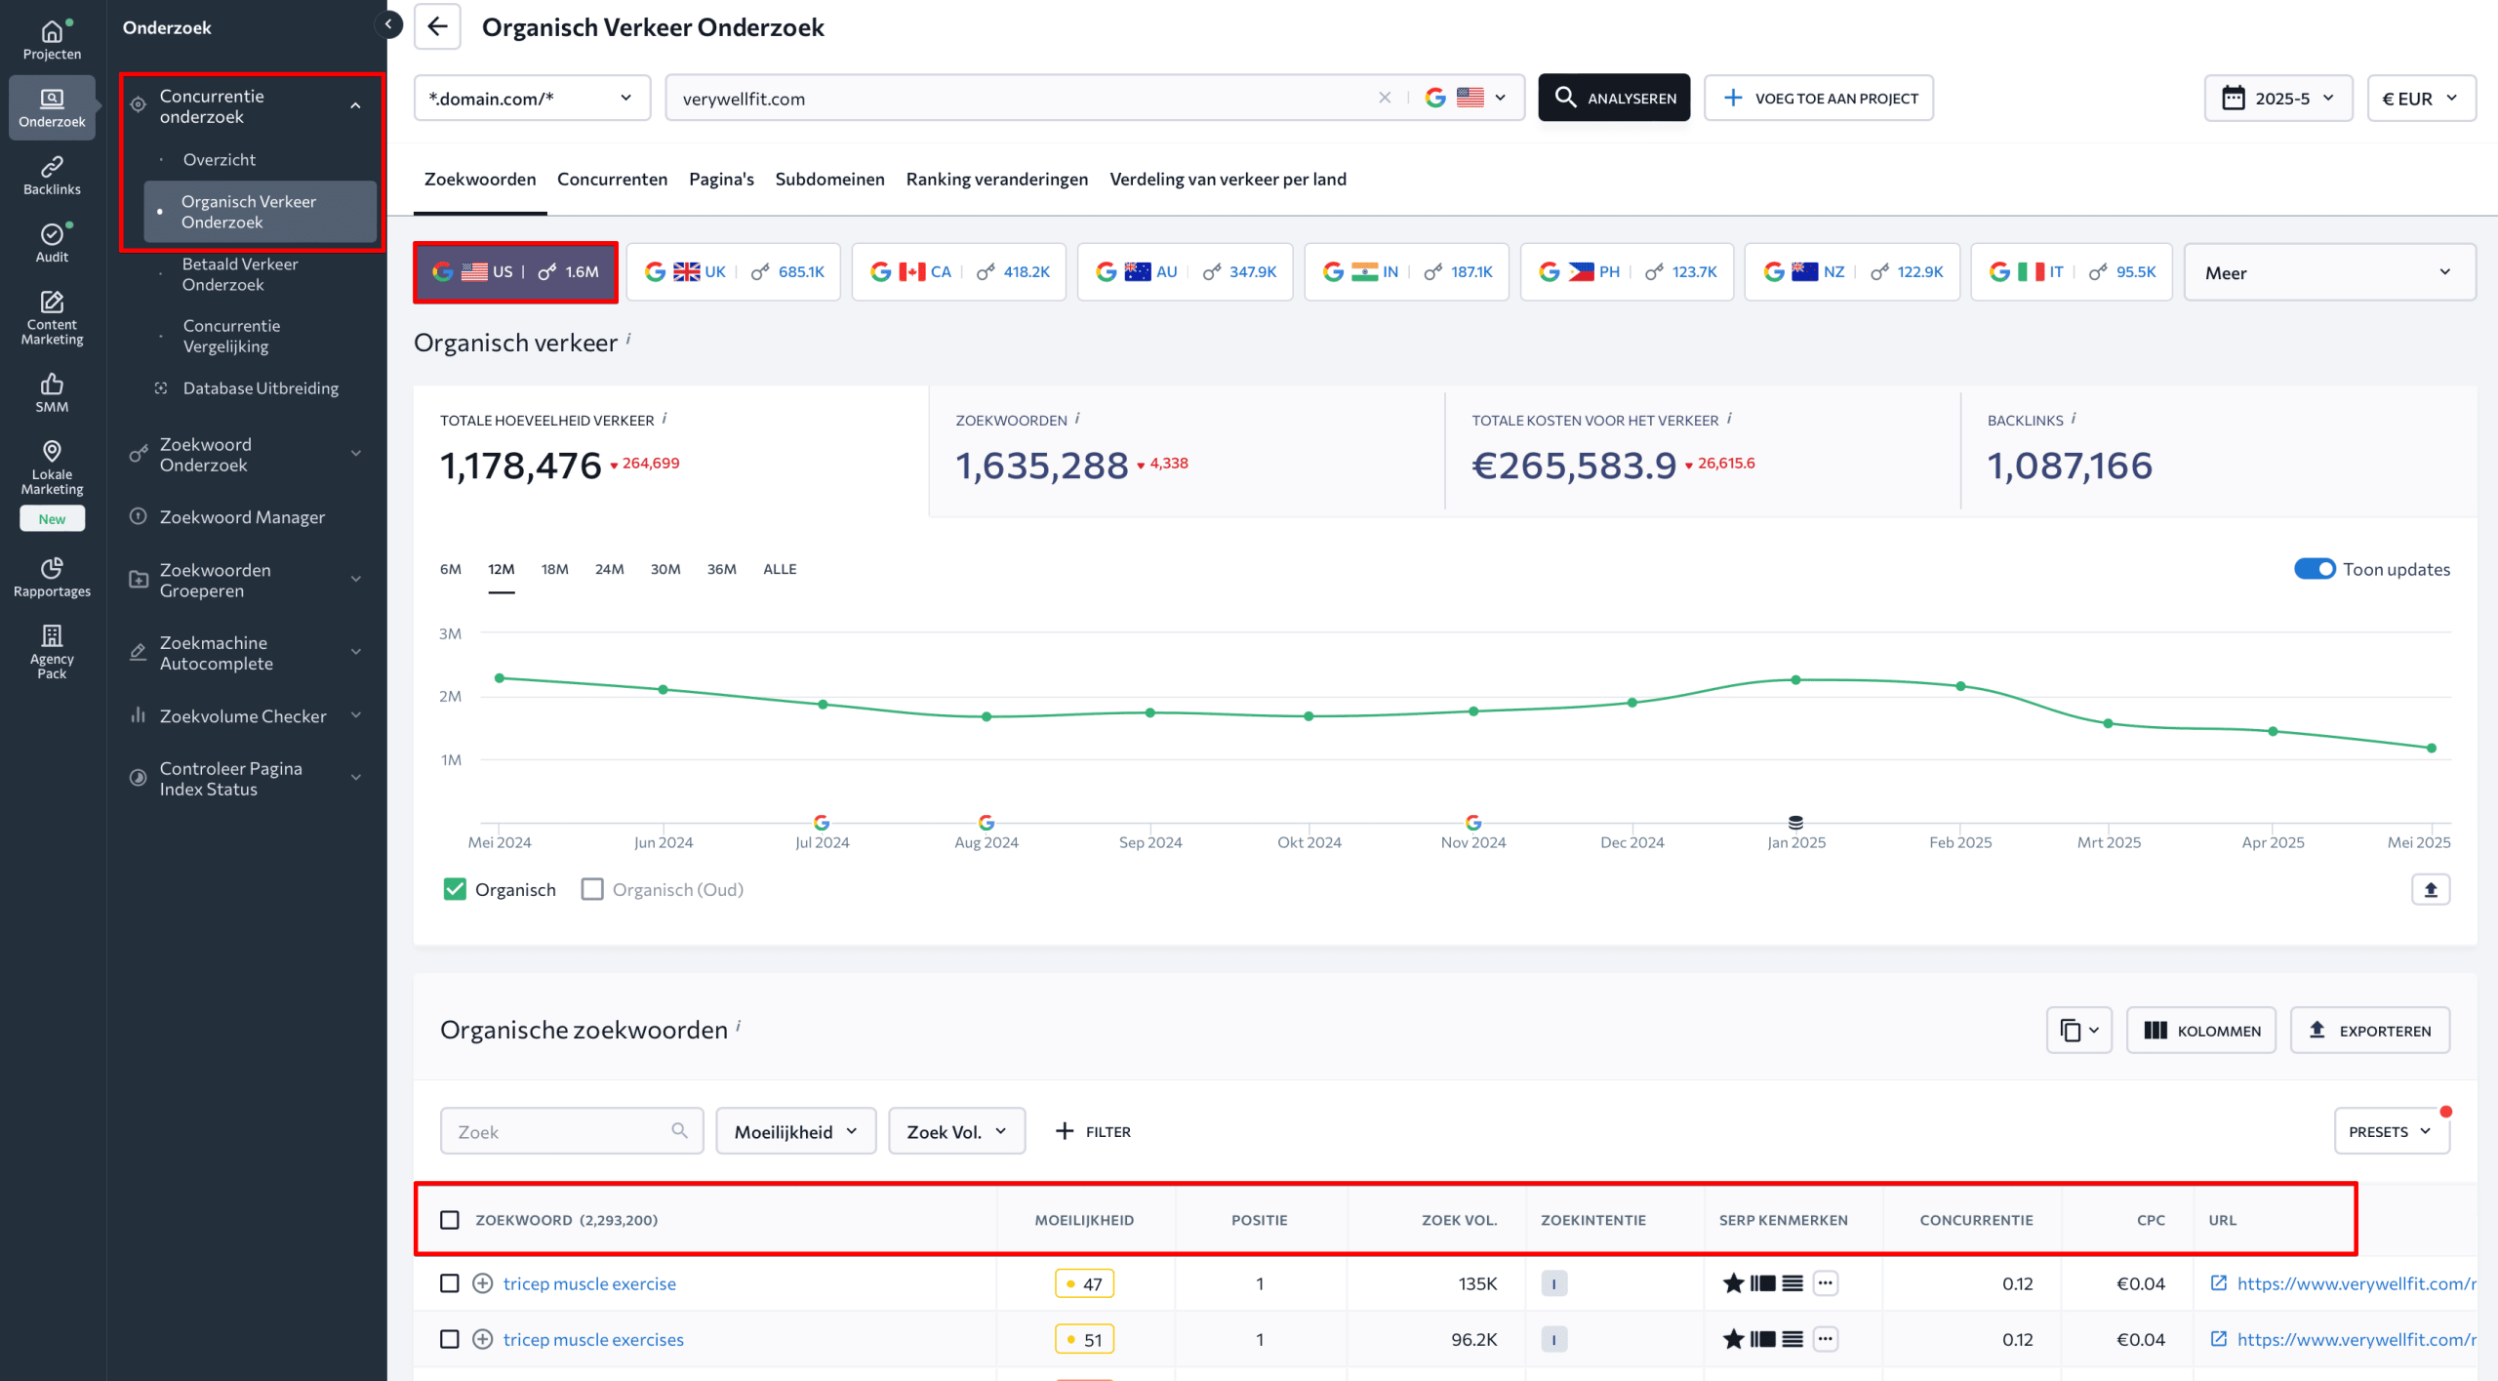This screenshot has width=2498, height=1381.
Task: Open Lokale Marketing section
Action: pyautogui.click(x=52, y=467)
